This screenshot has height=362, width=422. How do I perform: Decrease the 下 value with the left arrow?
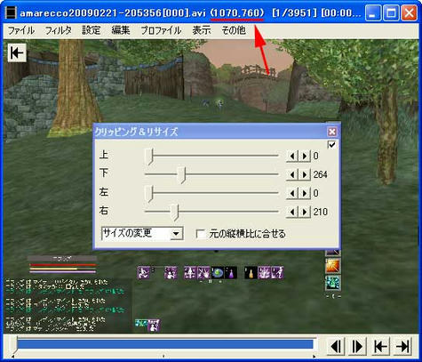[292, 174]
